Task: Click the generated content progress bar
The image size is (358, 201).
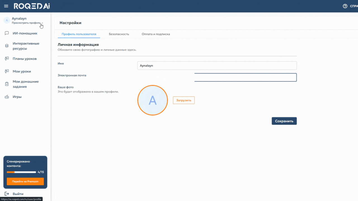Action: click(22, 172)
